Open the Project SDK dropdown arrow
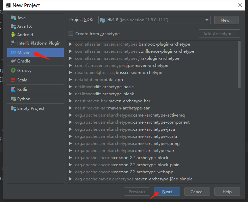Screen dimensions: 248x202 tap(207, 20)
